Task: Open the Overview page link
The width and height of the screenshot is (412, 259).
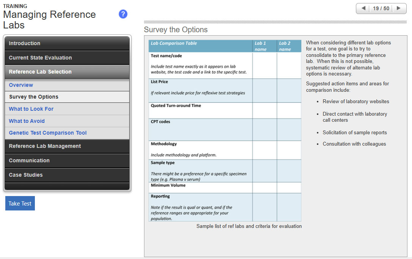Action: 21,85
